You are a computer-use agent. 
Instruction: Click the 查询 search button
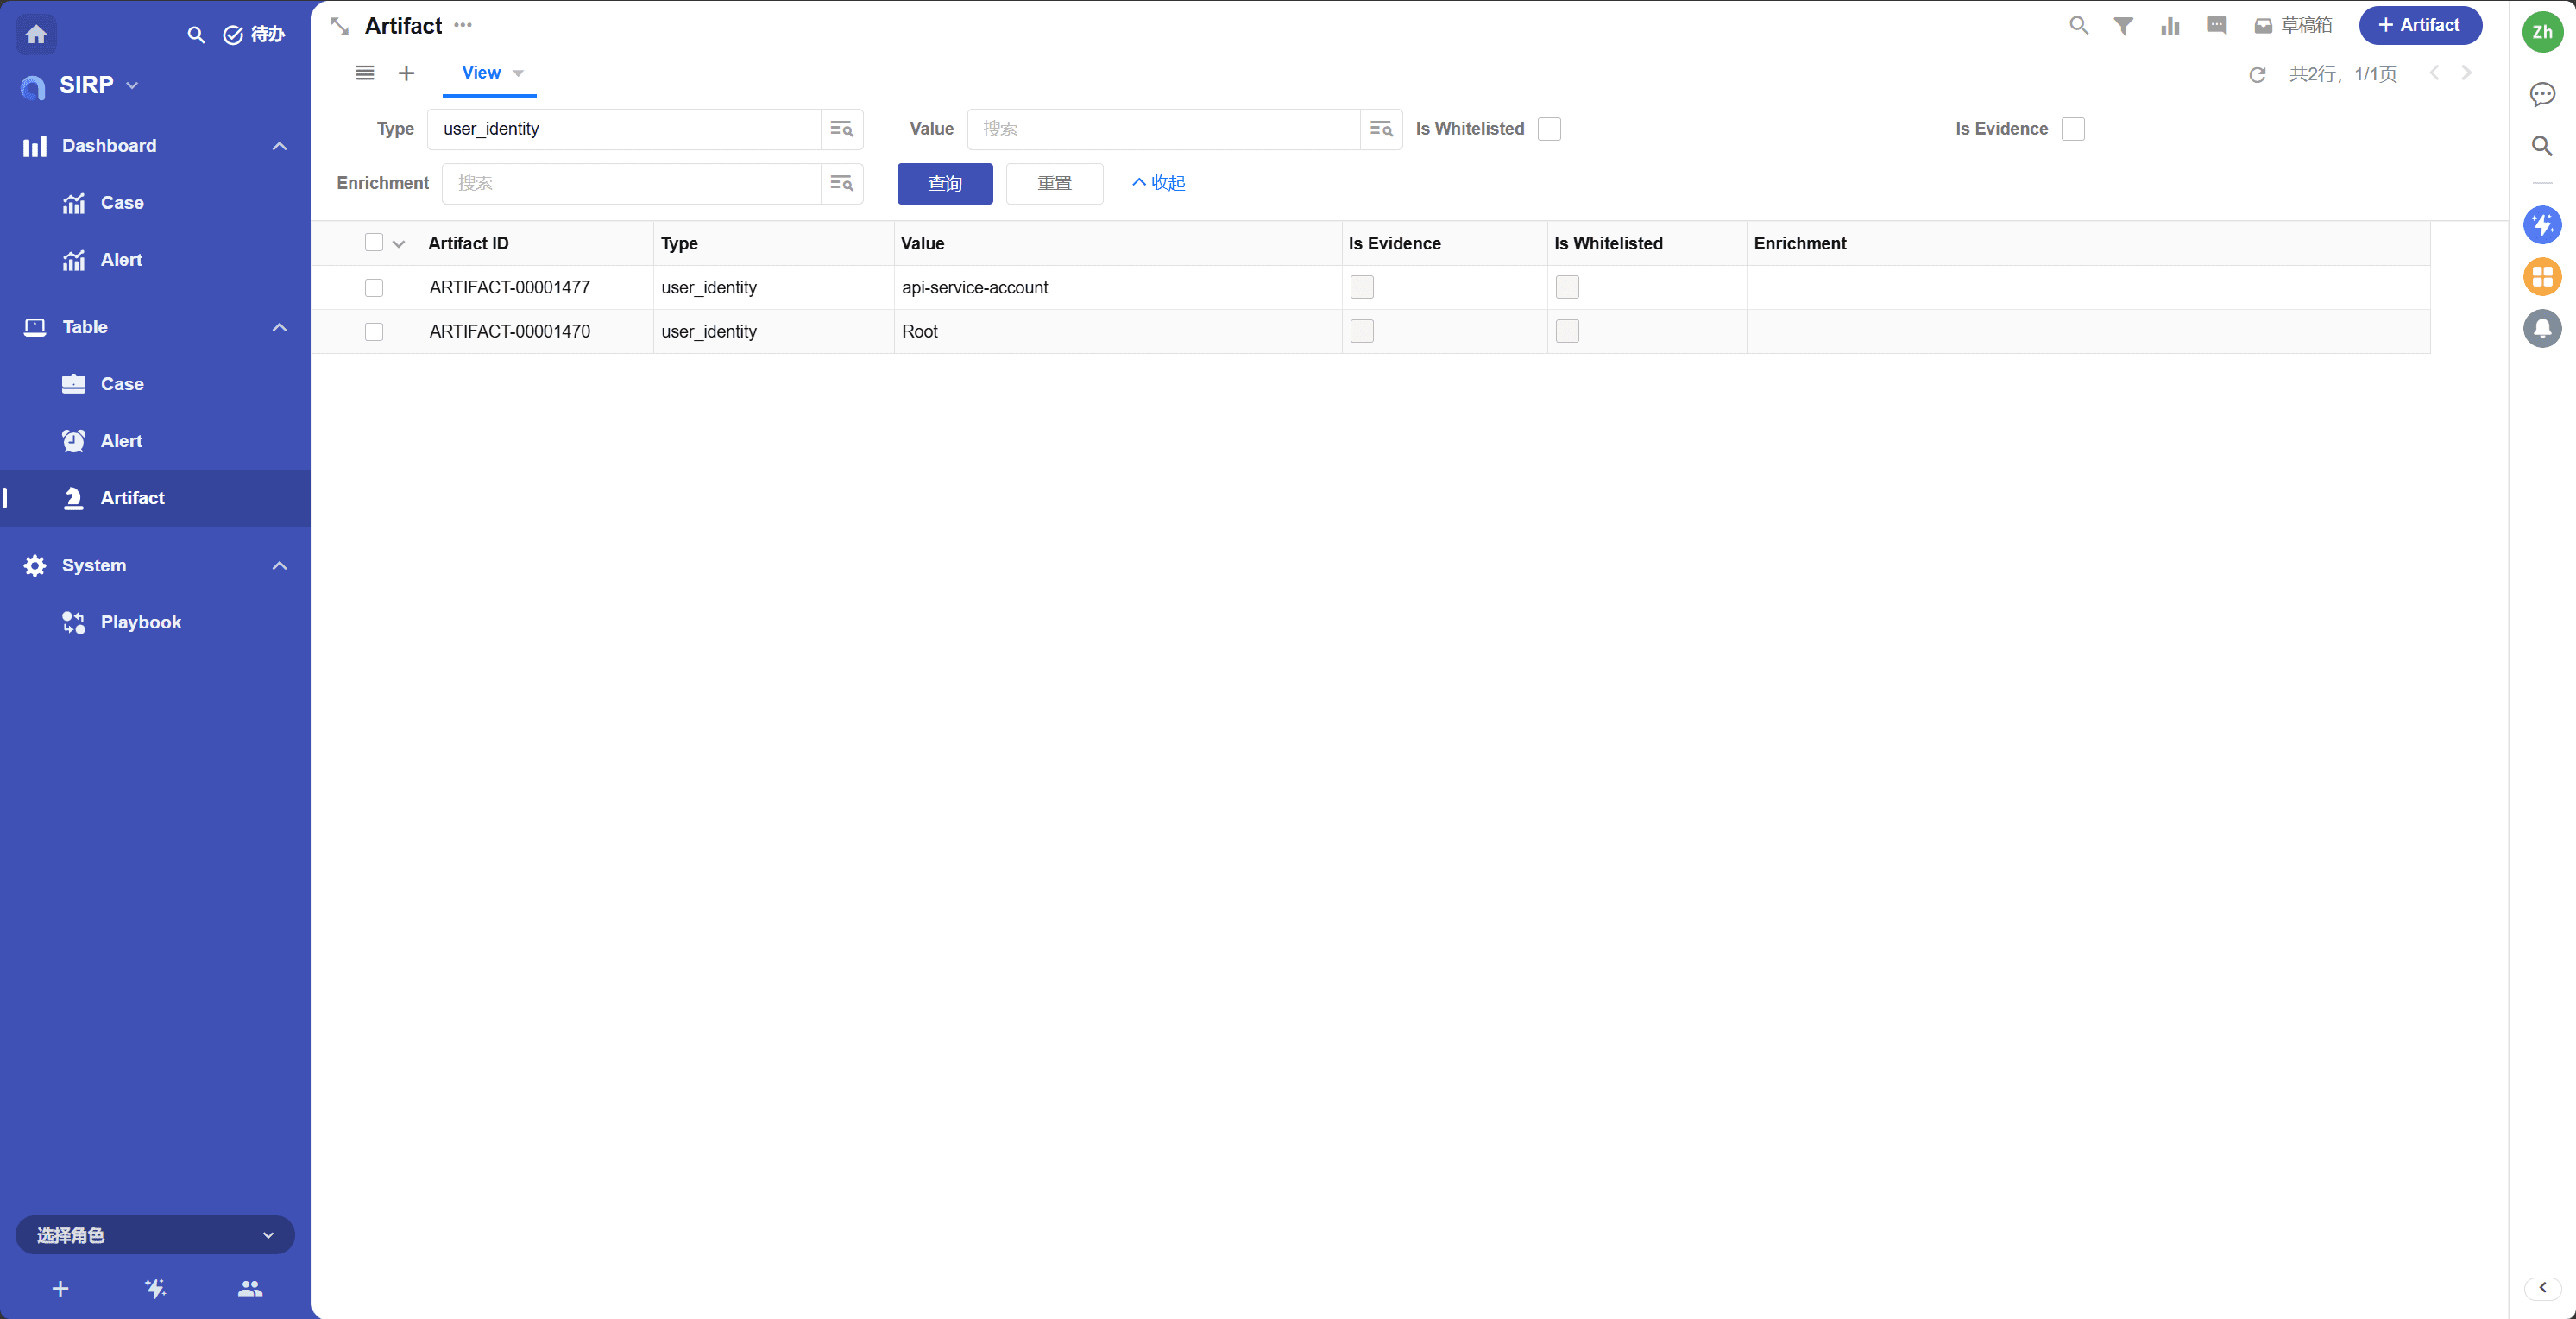944,184
